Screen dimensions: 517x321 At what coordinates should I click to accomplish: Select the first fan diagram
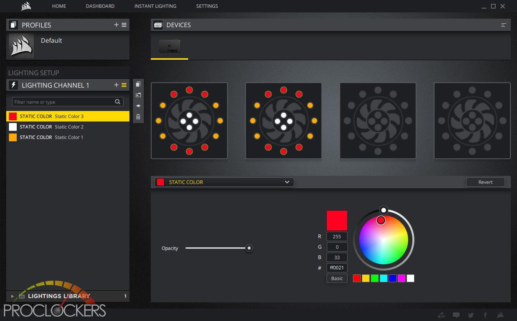[189, 121]
